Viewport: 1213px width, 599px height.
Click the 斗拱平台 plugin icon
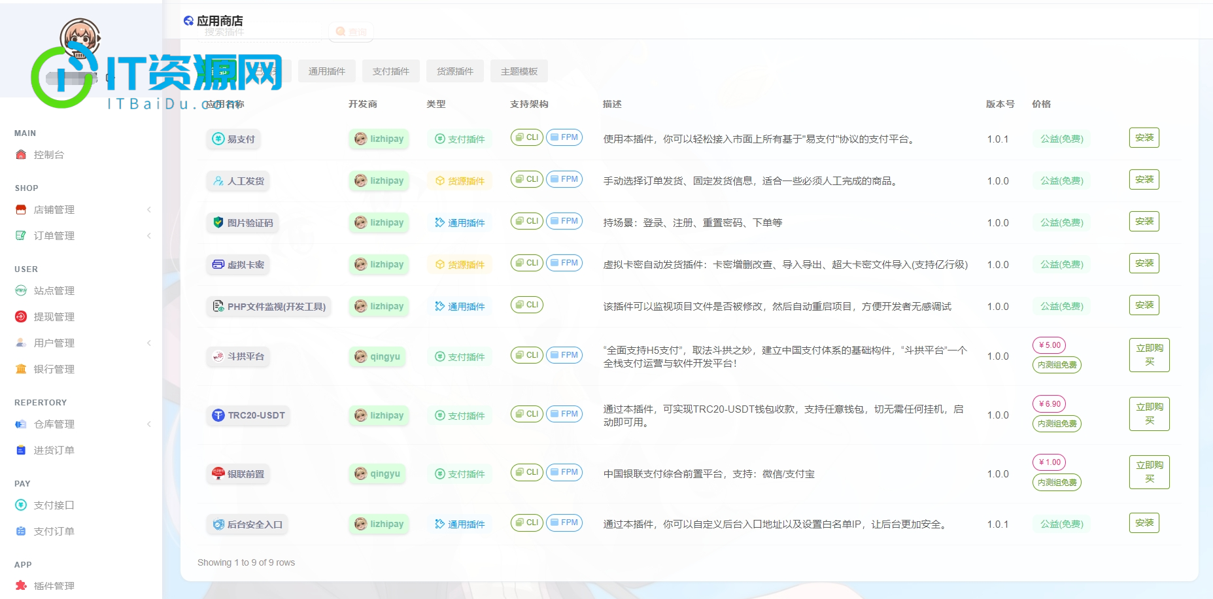tap(218, 356)
